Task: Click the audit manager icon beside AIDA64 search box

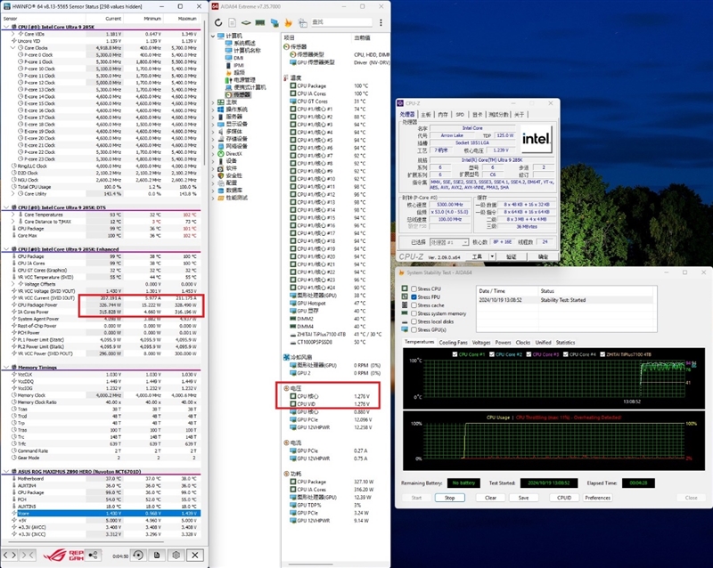Action: click(302, 22)
